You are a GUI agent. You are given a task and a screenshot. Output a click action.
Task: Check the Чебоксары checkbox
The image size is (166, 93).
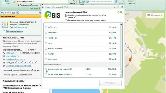[46, 33]
